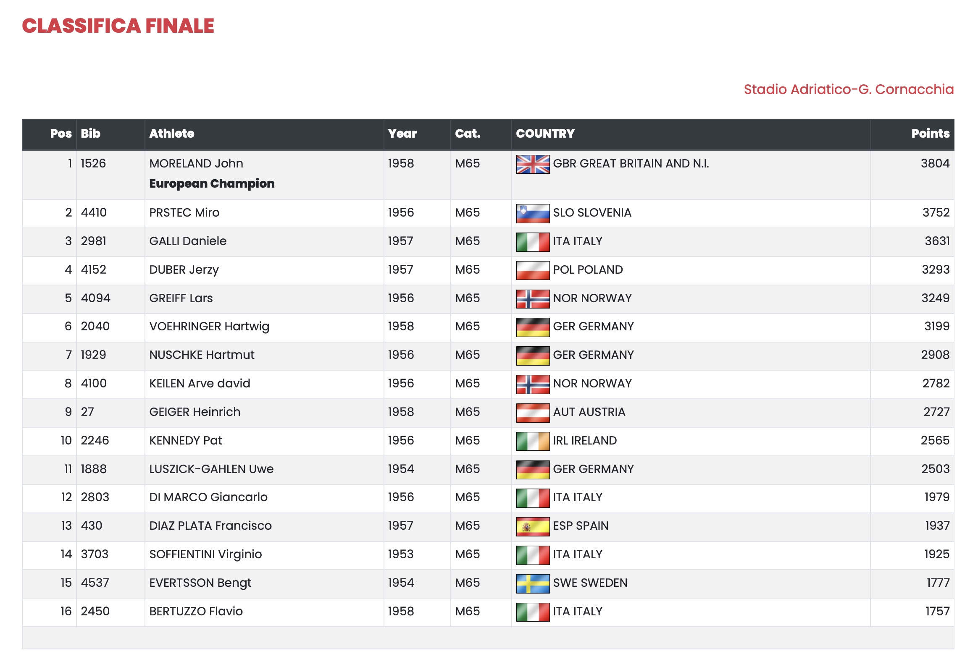Click the Ireland flag icon

pyautogui.click(x=532, y=441)
